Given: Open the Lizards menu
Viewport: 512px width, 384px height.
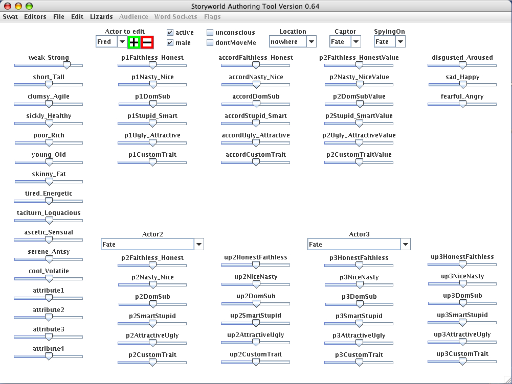Looking at the screenshot, I should click(x=101, y=17).
